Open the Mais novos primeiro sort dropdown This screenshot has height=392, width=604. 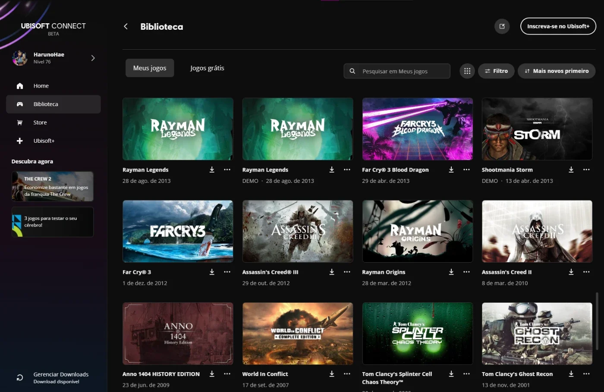[x=557, y=71]
